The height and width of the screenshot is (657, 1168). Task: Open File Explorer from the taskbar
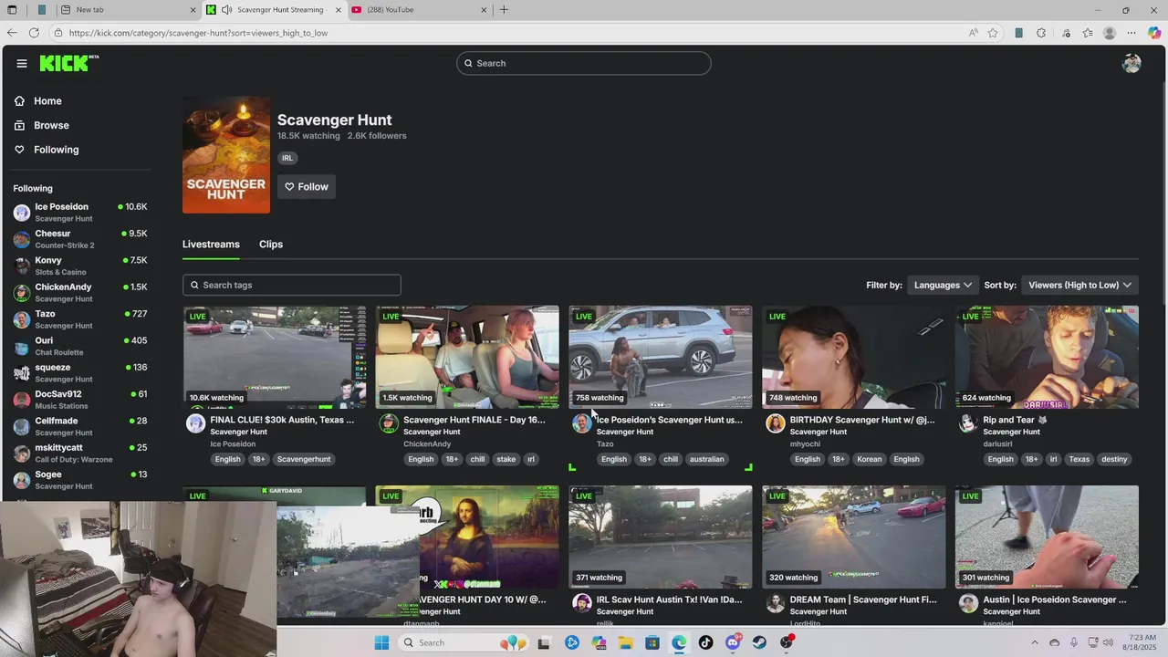click(626, 642)
